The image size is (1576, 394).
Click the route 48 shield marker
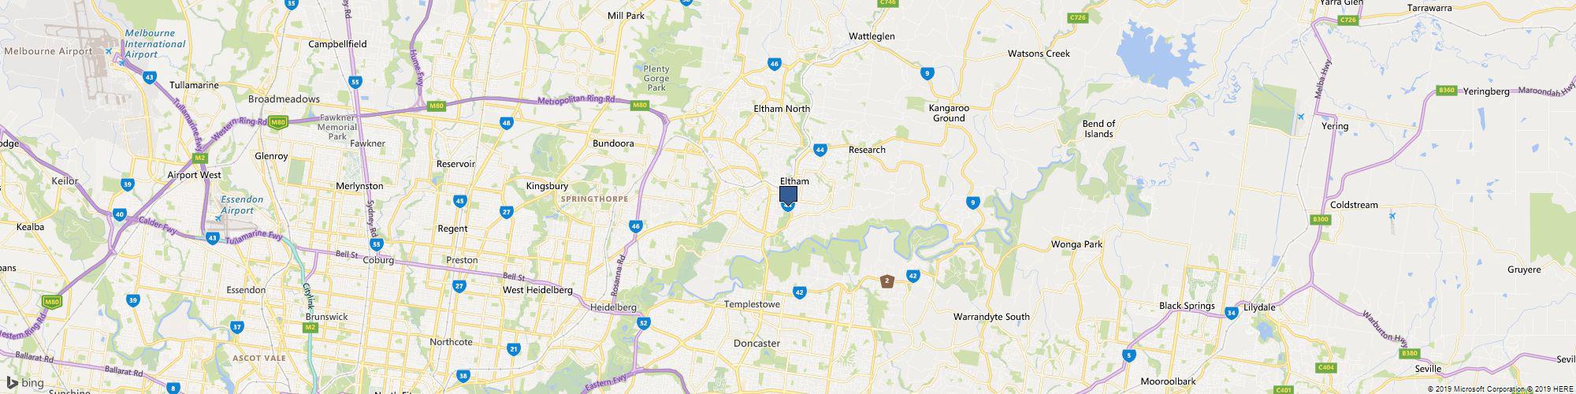coord(506,122)
